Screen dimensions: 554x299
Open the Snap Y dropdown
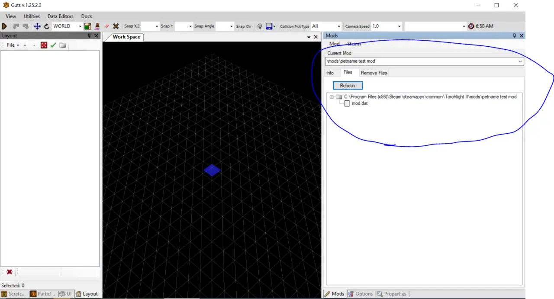pyautogui.click(x=190, y=26)
